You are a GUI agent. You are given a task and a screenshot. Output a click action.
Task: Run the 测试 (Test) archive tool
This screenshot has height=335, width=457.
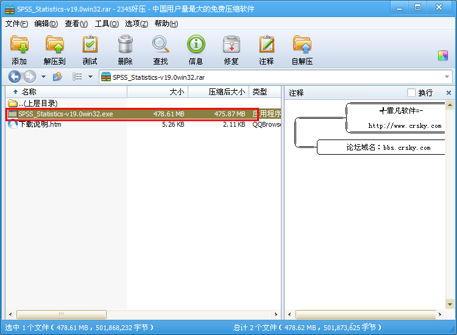[x=90, y=44]
